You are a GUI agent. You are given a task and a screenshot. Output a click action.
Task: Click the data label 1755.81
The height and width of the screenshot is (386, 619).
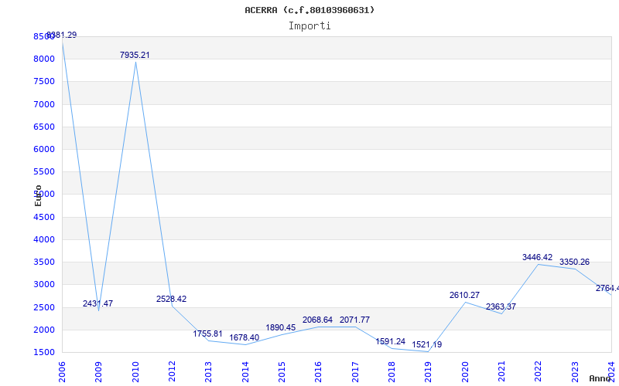(x=207, y=334)
